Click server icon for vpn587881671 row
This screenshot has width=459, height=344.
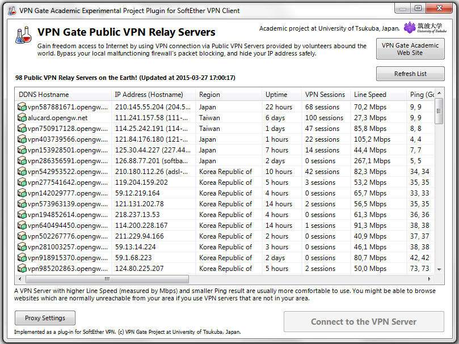[x=22, y=107]
